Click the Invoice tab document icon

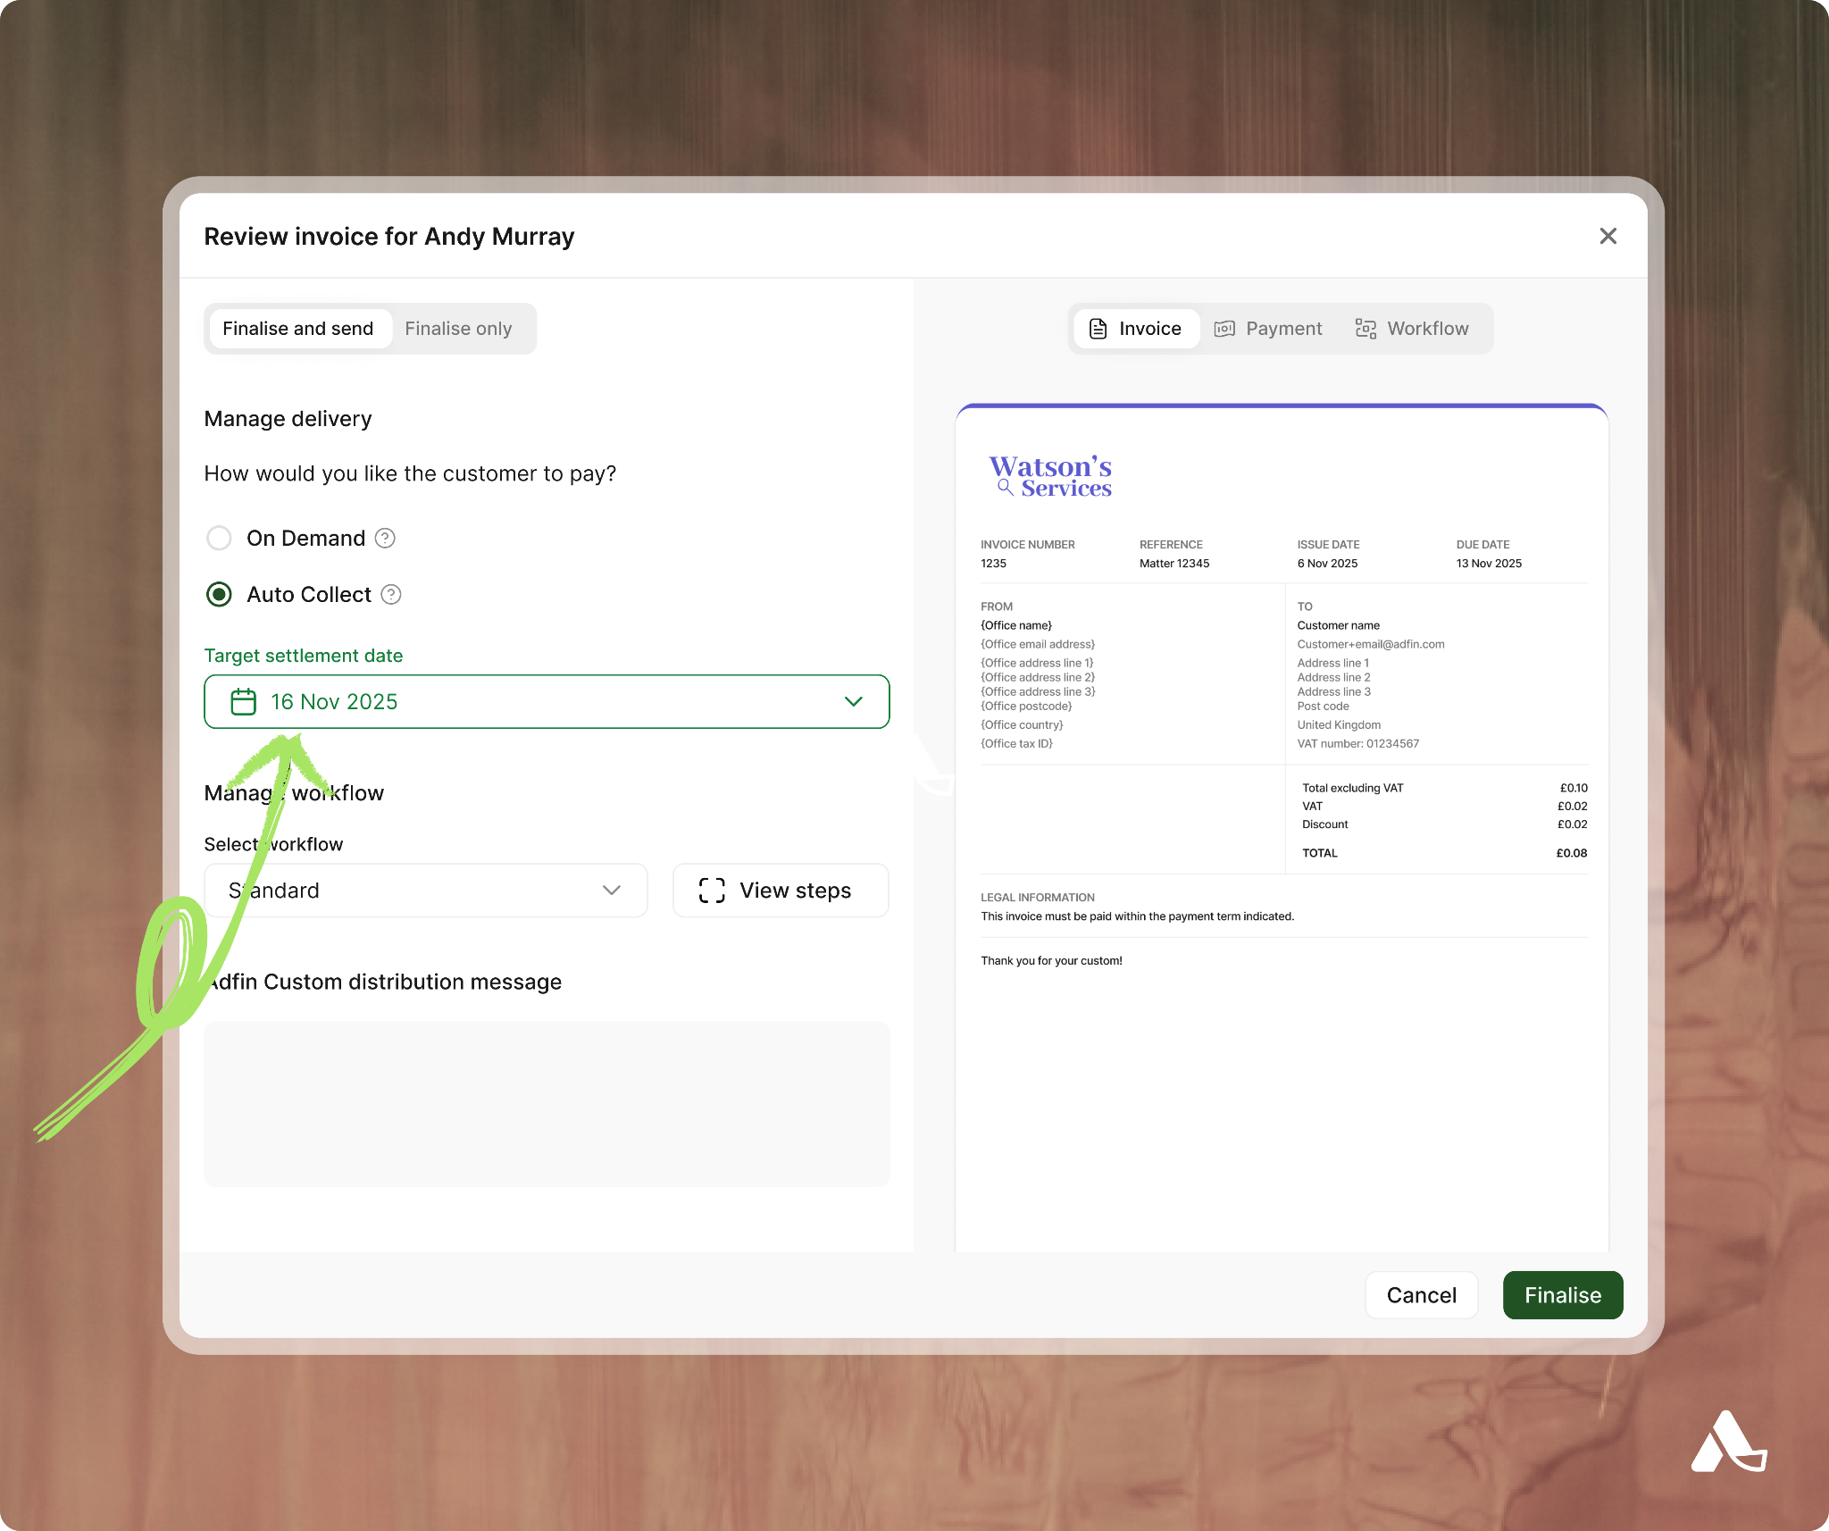click(1098, 329)
